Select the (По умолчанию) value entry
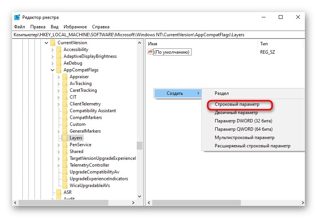 click(172, 52)
